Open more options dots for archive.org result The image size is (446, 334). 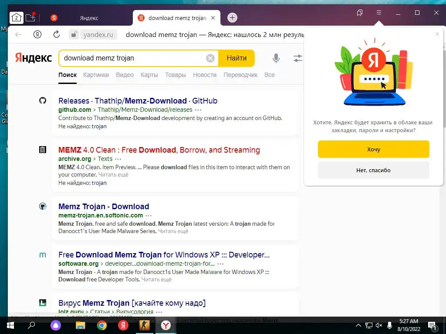click(118, 159)
